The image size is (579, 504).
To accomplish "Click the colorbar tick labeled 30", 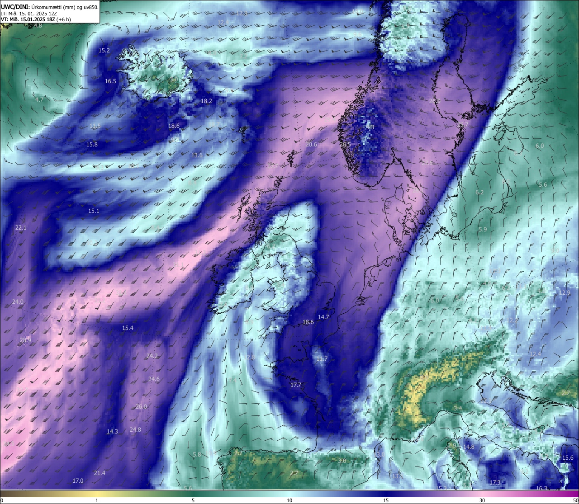I will [482, 500].
